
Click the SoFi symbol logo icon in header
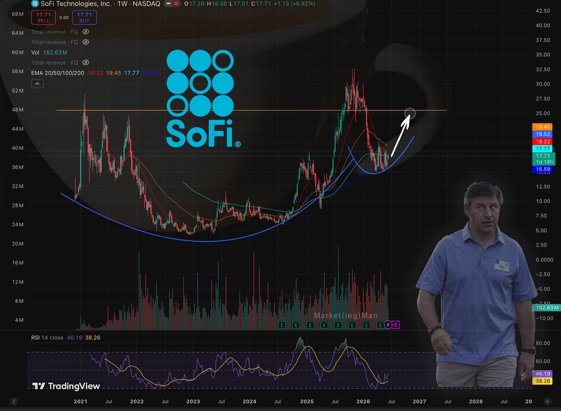(x=35, y=4)
